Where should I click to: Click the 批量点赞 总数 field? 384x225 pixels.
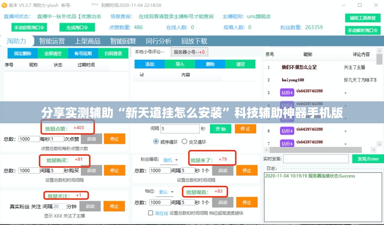29,139
